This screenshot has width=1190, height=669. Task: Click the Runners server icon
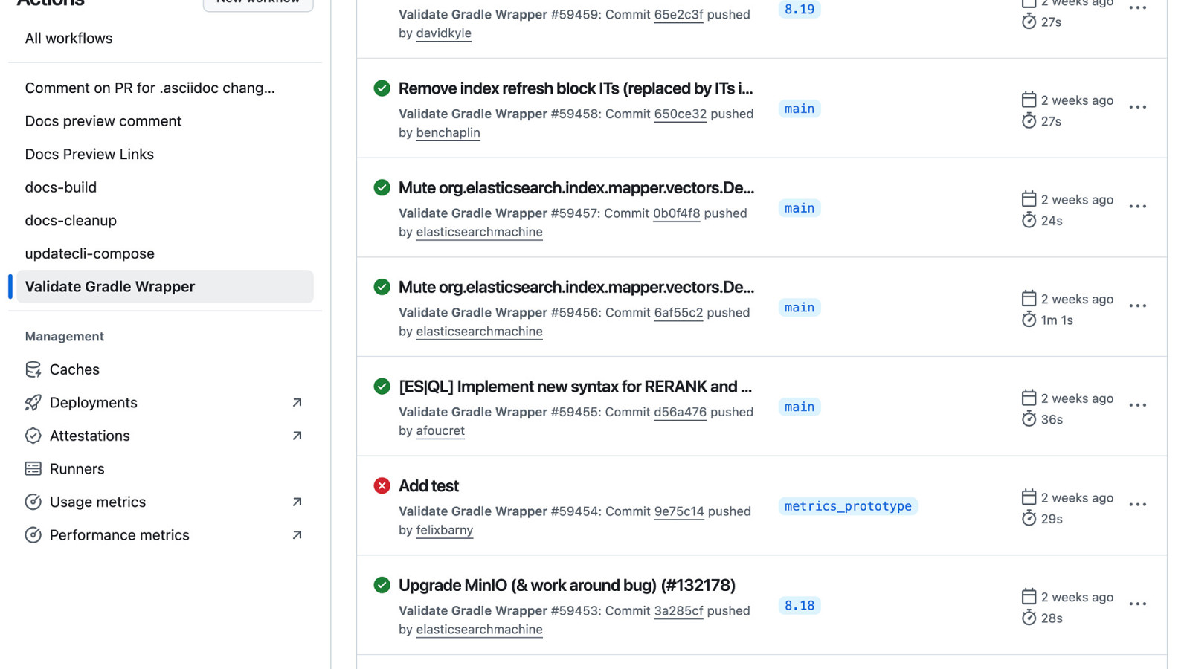[33, 469]
